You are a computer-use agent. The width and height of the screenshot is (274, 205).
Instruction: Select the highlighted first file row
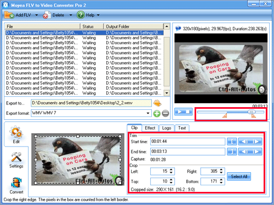point(84,33)
